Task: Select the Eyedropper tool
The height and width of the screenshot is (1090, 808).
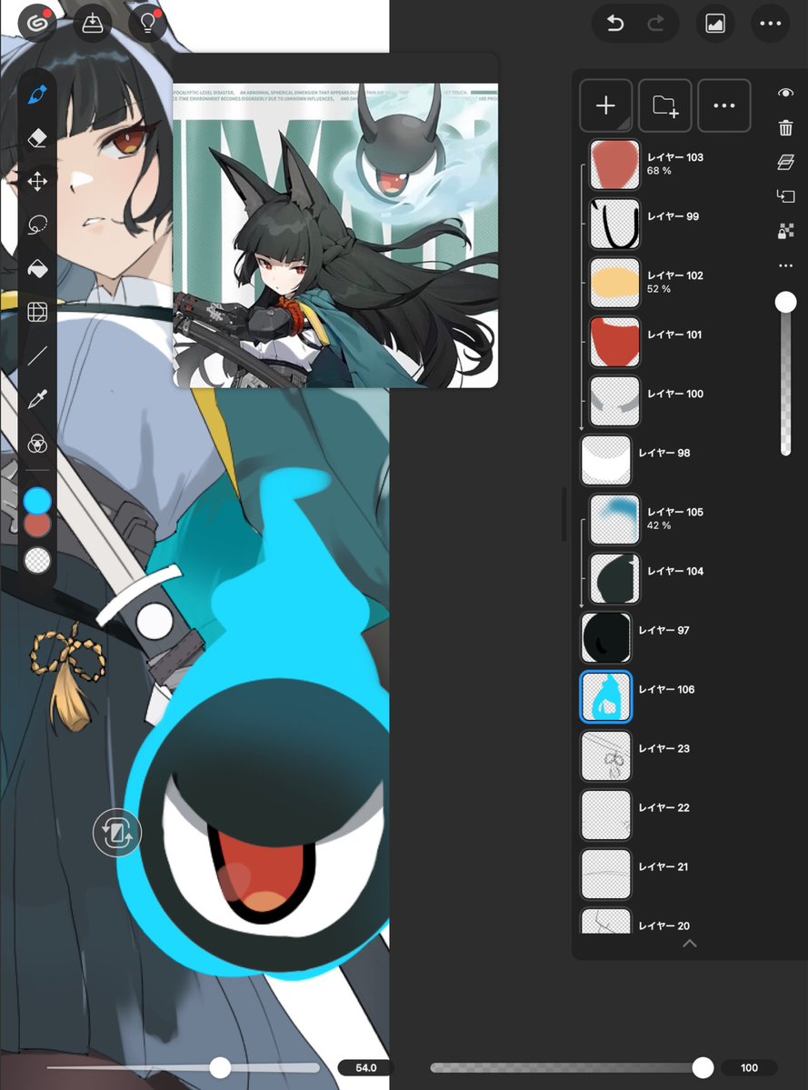Action: 37,400
